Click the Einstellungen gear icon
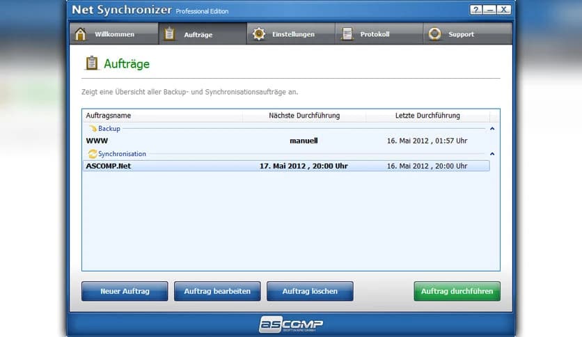This screenshot has height=337, width=582. [x=259, y=34]
